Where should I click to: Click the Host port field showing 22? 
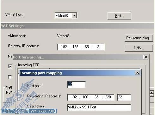click(77, 85)
